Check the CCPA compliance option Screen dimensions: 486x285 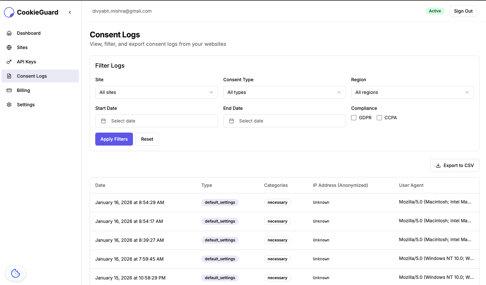point(379,117)
